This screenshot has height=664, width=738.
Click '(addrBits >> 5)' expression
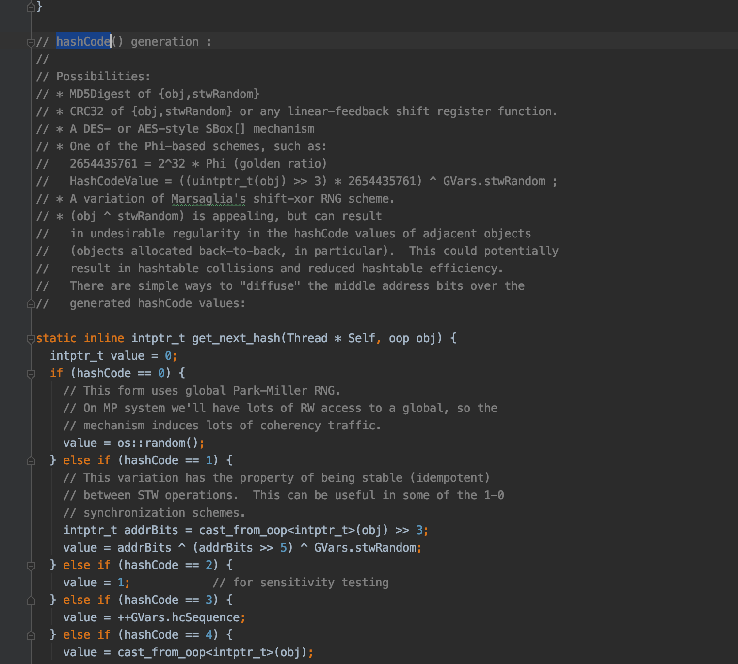click(x=243, y=548)
